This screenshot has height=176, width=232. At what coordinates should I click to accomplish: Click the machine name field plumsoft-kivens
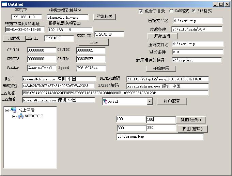coord(67,17)
